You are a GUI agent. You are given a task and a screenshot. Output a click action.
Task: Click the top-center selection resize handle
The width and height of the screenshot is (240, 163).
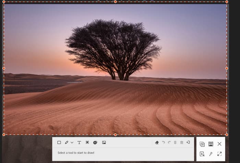coord(115,2)
